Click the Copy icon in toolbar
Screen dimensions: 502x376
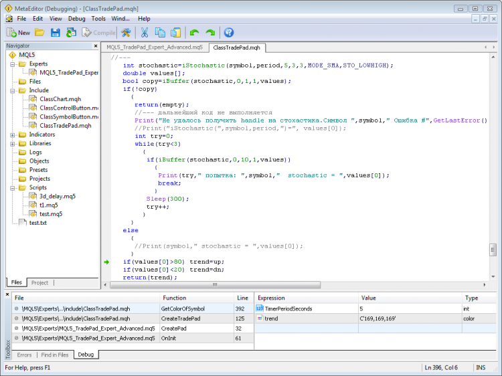pos(160,32)
